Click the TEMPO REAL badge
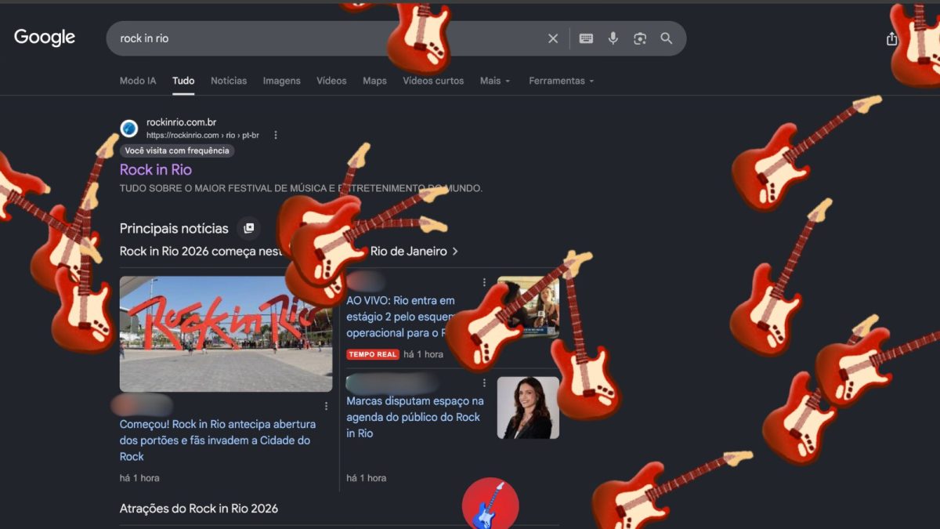 pos(373,354)
